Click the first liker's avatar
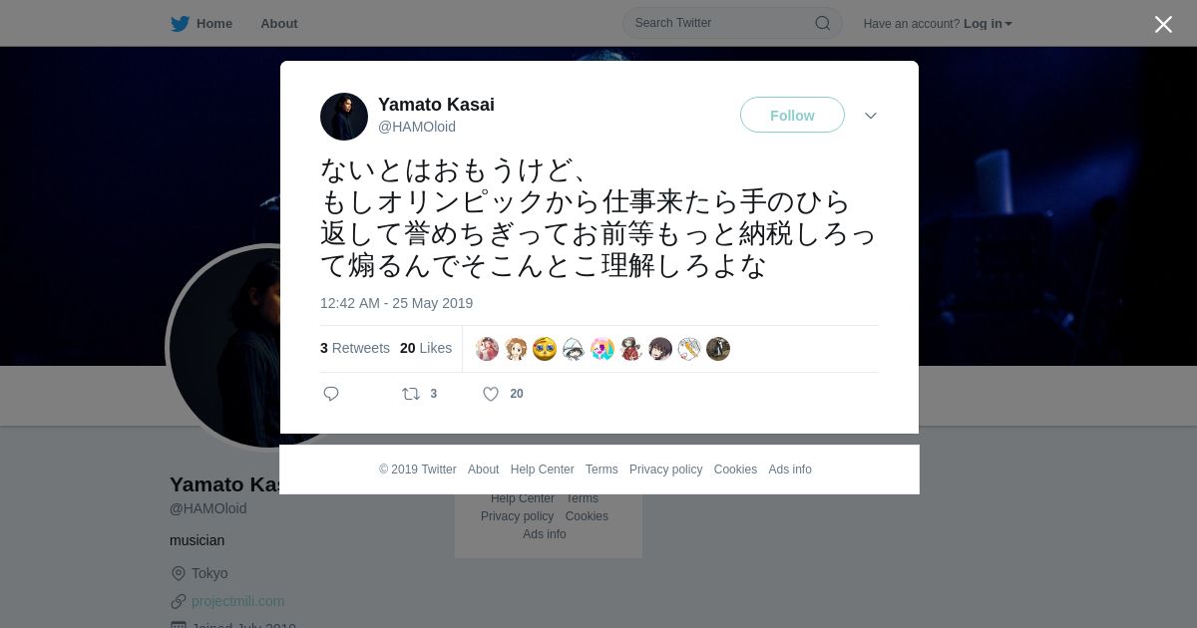1197x628 pixels. (487, 349)
